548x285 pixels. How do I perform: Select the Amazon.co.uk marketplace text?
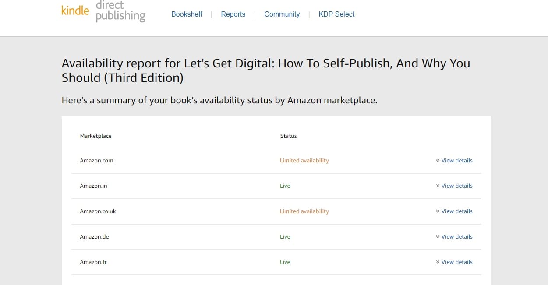(x=98, y=211)
